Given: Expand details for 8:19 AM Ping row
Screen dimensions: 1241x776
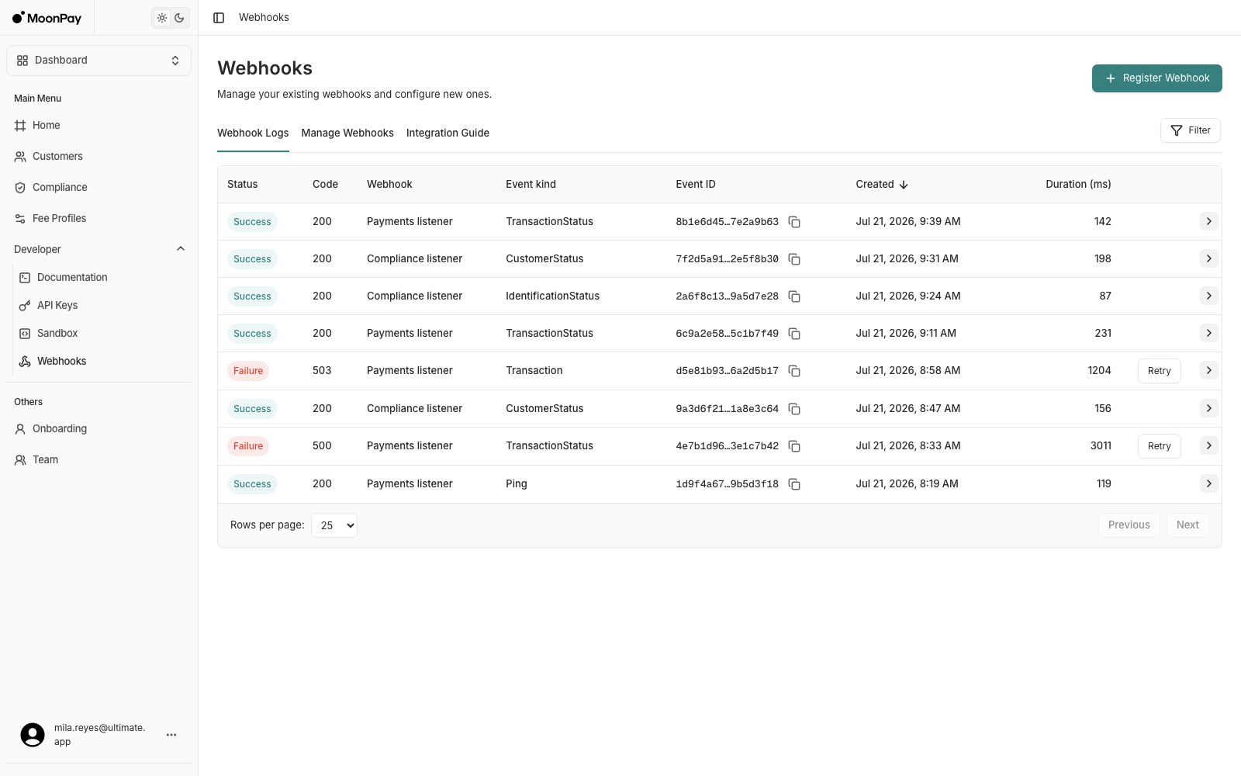Looking at the screenshot, I should coord(1208,483).
